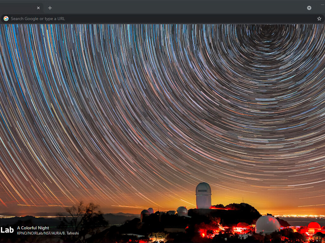Image resolution: width=325 pixels, height=243 pixels.
Task: Click the Google logo in address bar
Action: [x=6, y=19]
